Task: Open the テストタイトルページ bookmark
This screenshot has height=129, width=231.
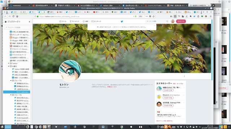Action: point(18,55)
